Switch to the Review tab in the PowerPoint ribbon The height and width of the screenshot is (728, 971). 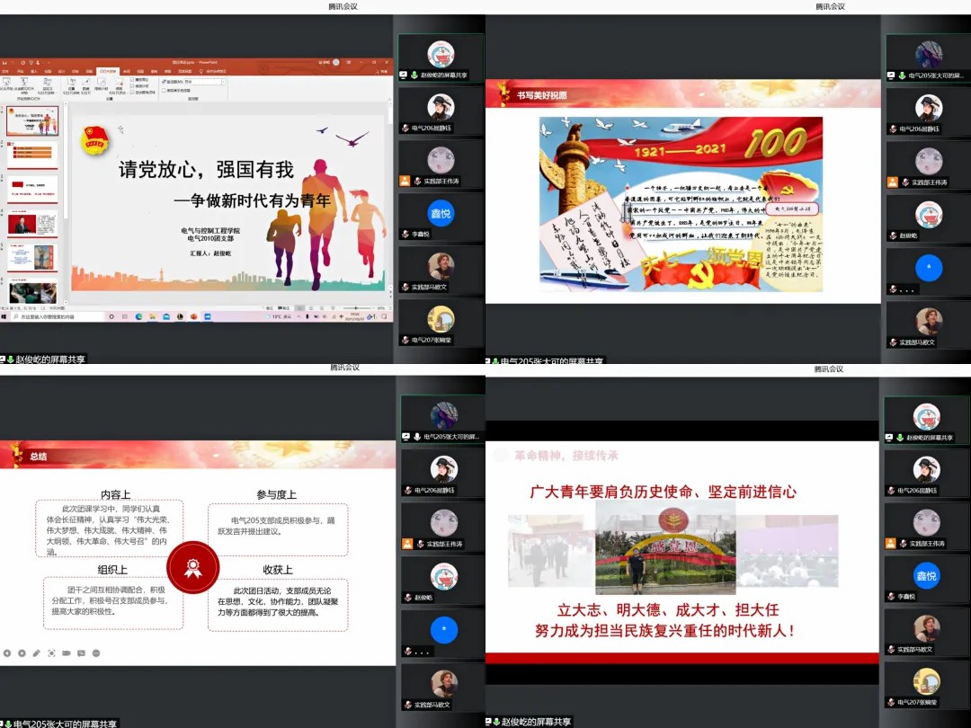click(127, 71)
